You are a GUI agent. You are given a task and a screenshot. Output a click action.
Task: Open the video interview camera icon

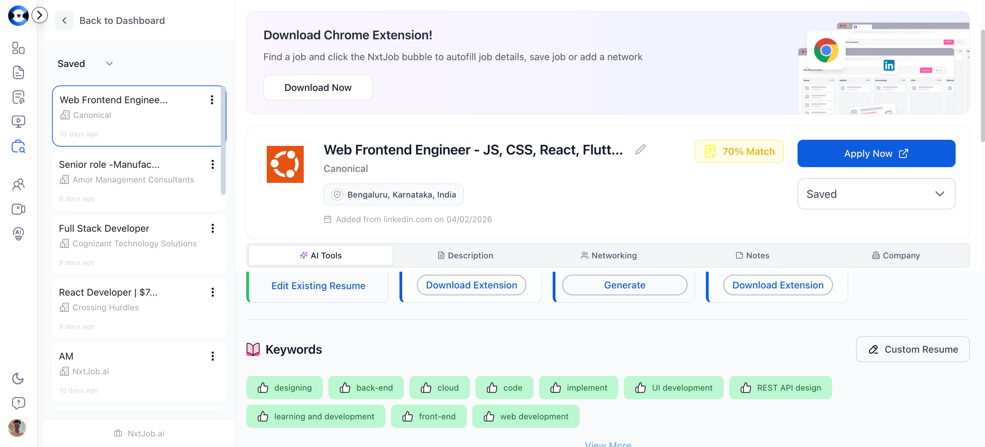pyautogui.click(x=18, y=209)
